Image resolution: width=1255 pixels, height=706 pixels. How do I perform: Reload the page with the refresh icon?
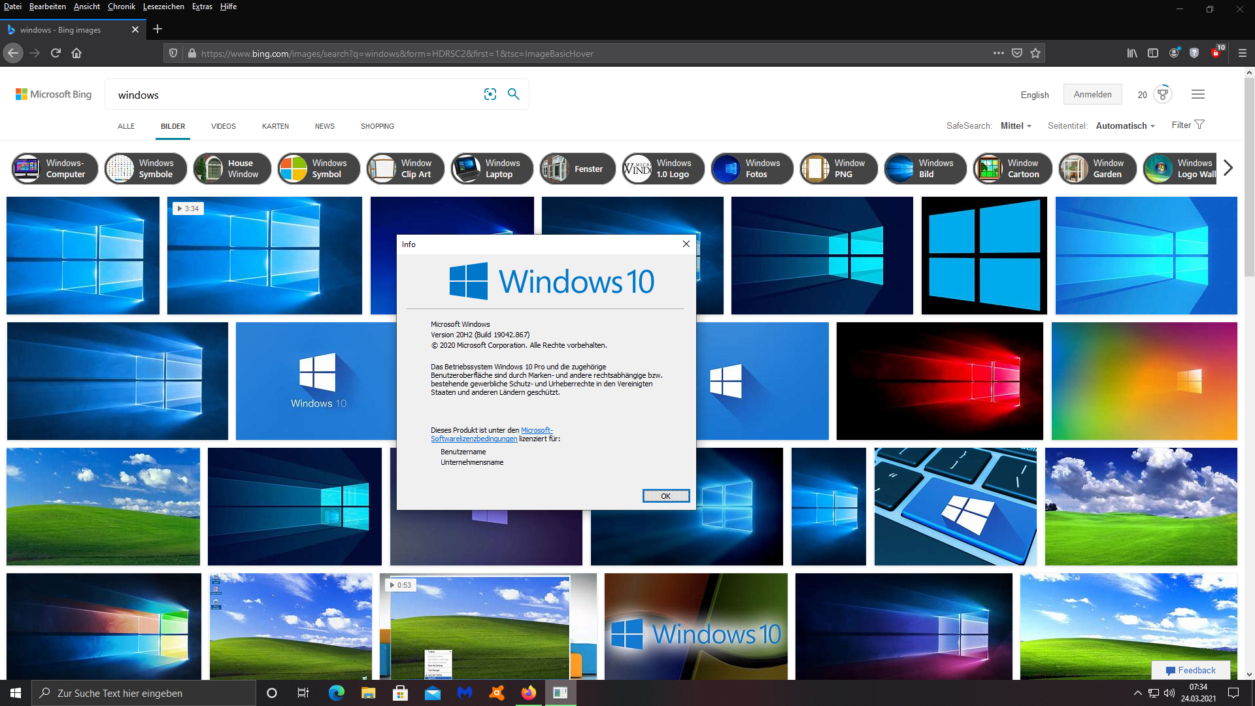(56, 54)
